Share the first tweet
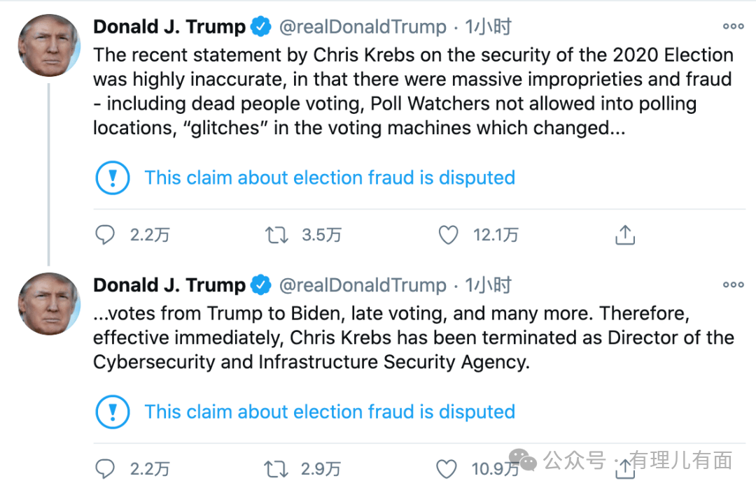Viewport: 756px width, 490px height. (624, 235)
